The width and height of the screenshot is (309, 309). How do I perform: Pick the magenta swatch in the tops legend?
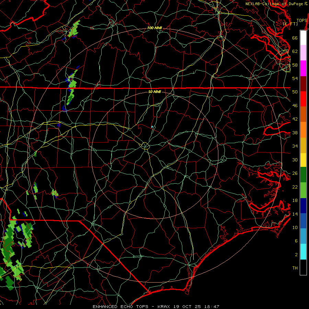[303, 68]
